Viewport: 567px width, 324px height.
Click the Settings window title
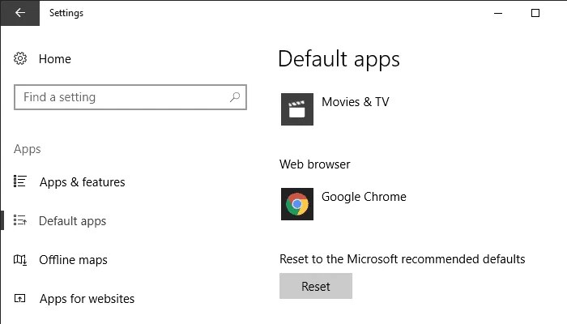coord(66,13)
